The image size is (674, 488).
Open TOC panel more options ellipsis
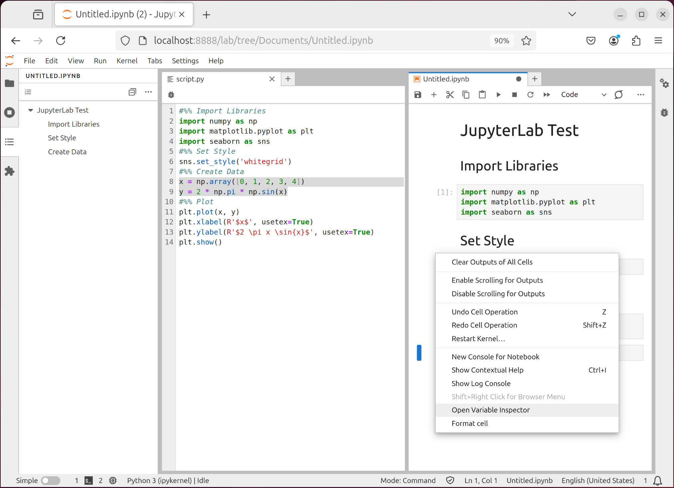[x=149, y=92]
